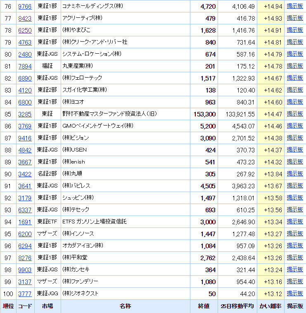Click the 終値 column header

pos(204,306)
